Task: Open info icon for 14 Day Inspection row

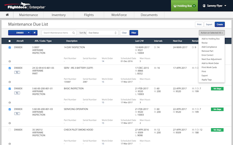Action: [x=10, y=61]
